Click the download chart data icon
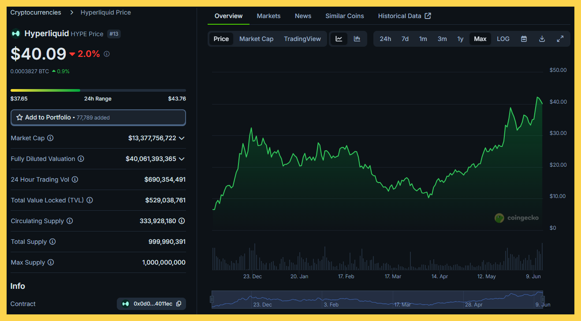This screenshot has height=321, width=581. click(x=542, y=39)
